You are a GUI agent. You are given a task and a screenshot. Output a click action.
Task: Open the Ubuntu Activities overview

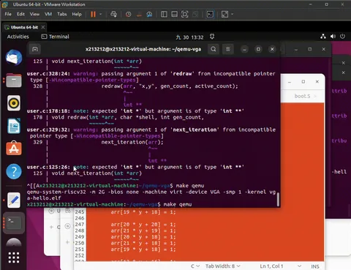click(x=18, y=37)
